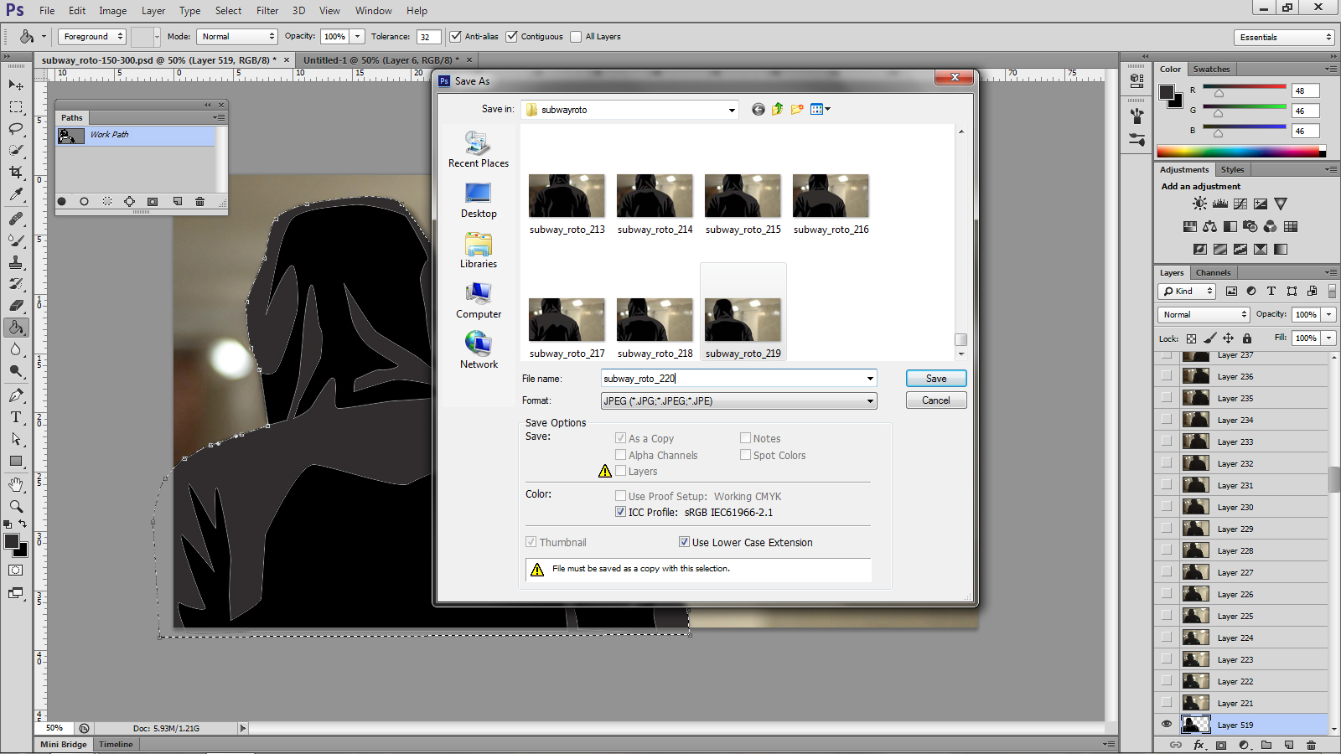Toggle visibility of Layer 519
The width and height of the screenshot is (1341, 754).
coord(1167,725)
